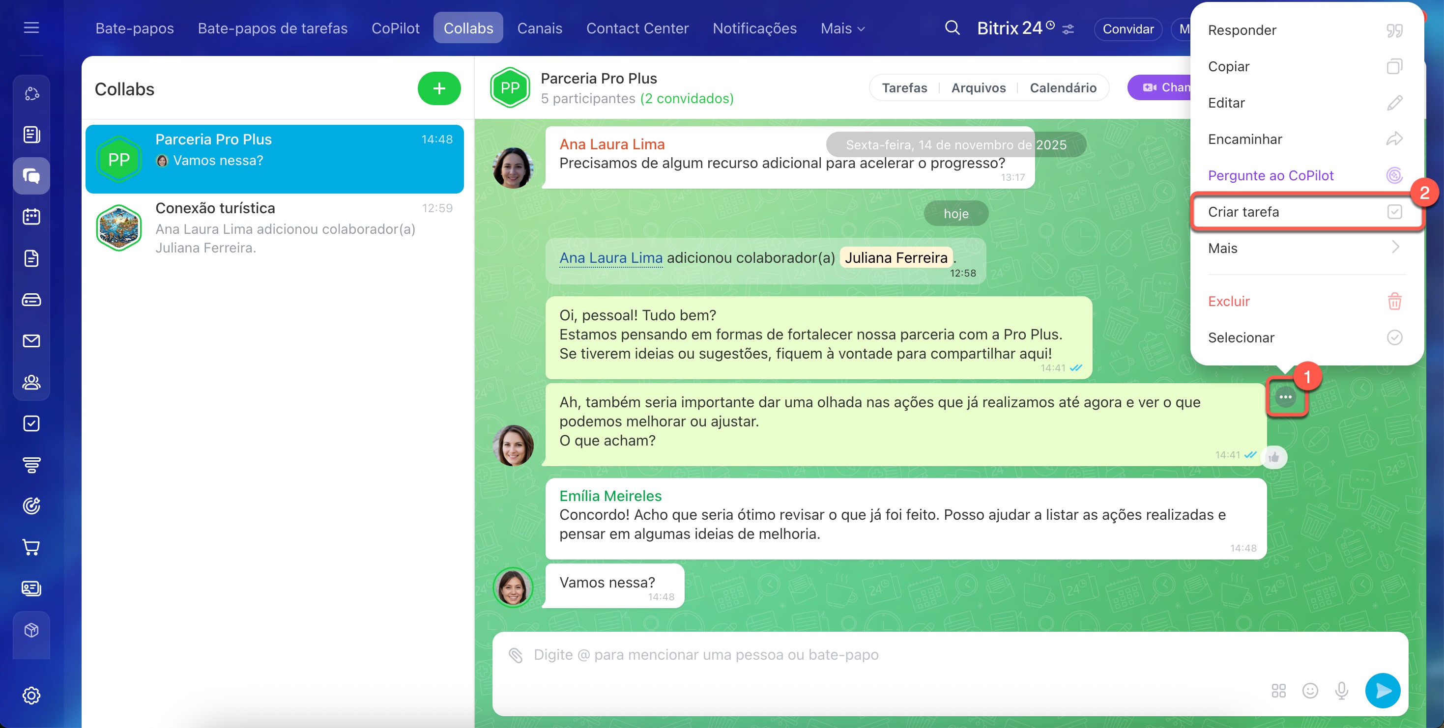Click the paperclip attach file icon
1444x728 pixels.
click(x=515, y=655)
